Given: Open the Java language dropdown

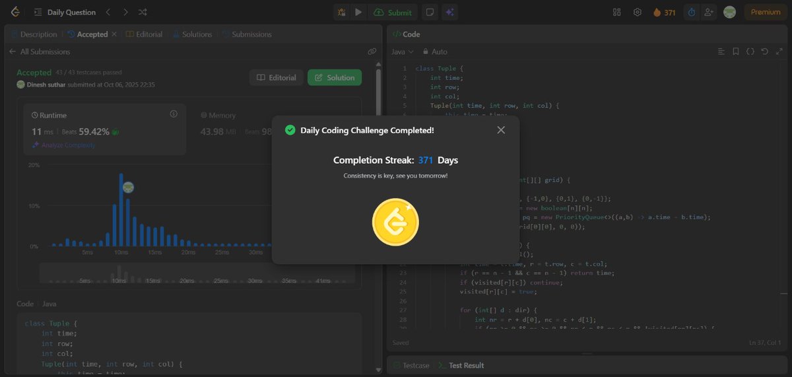Looking at the screenshot, I should tap(403, 51).
